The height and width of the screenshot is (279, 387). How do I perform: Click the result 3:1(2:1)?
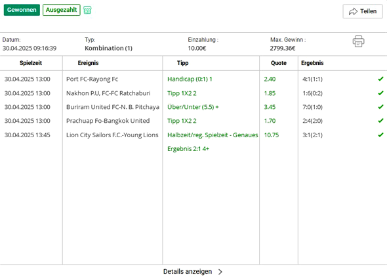(x=312, y=135)
